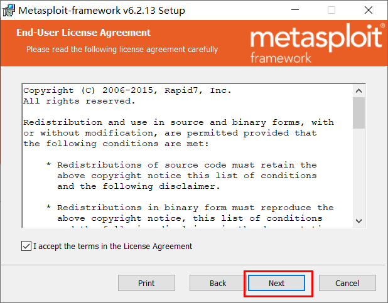Click the license scrollbar thumb

click(358, 113)
